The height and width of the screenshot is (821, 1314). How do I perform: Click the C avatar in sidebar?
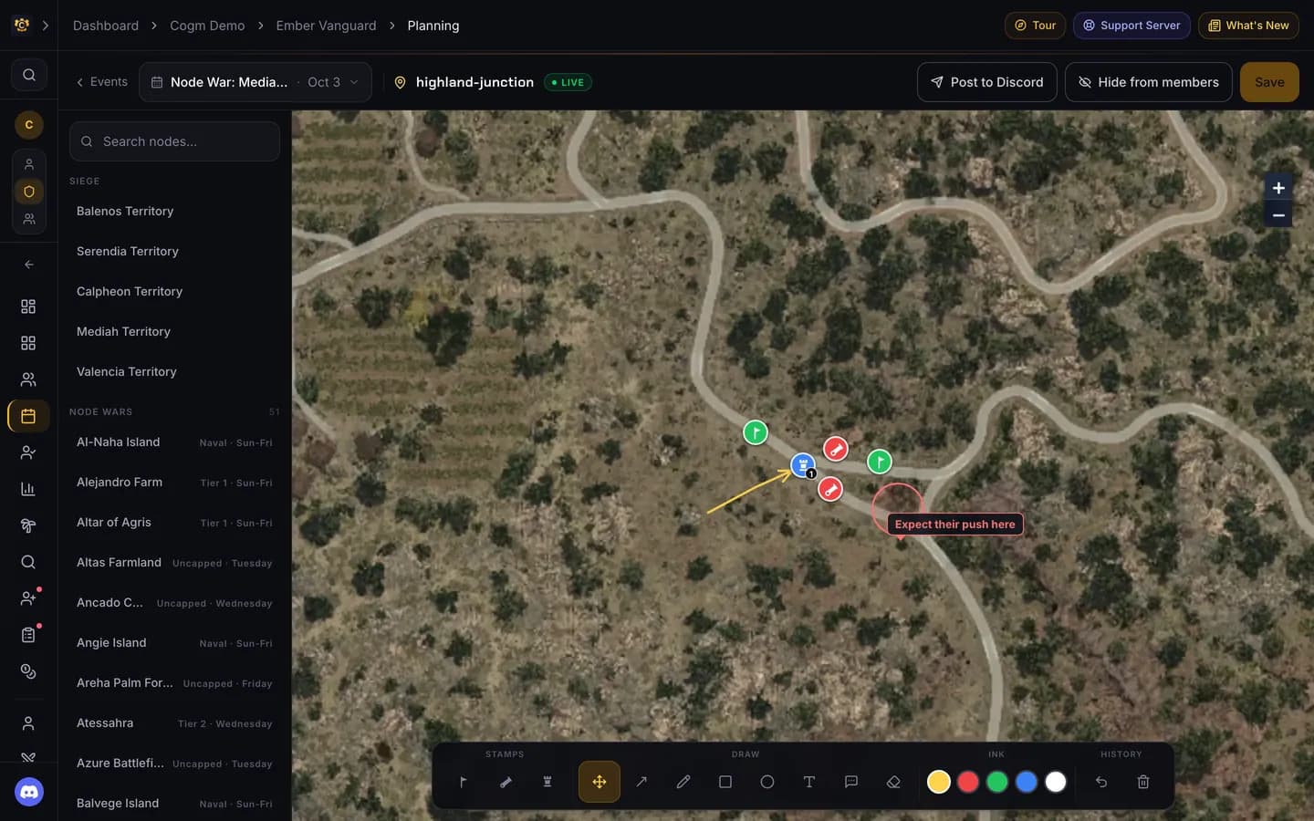click(x=29, y=125)
